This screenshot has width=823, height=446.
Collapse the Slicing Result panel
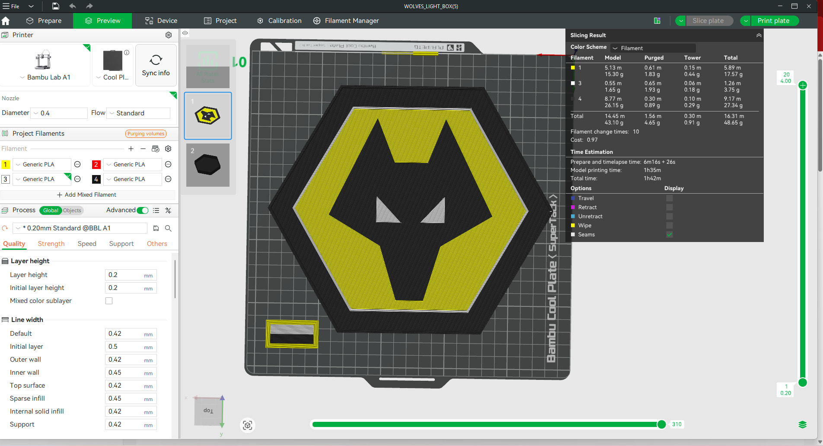[759, 35]
